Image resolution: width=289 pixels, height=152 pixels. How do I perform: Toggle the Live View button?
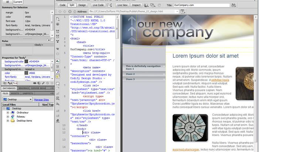(x=122, y=5)
